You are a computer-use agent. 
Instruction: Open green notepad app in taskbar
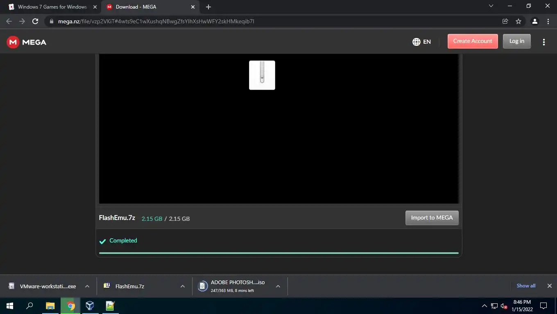pyautogui.click(x=110, y=306)
